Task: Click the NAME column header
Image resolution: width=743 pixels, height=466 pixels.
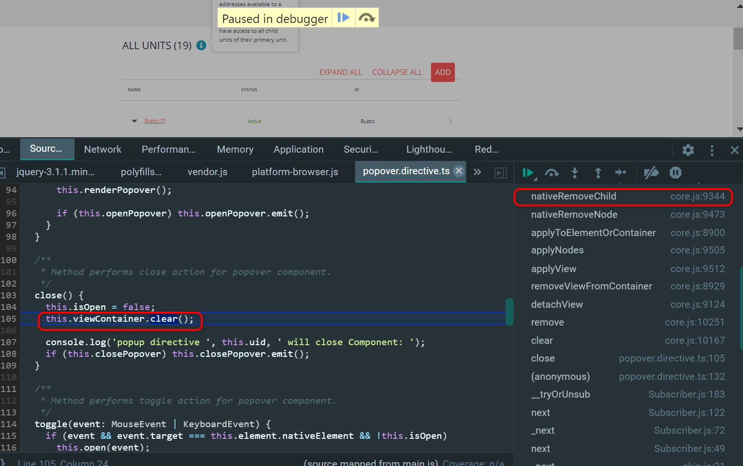Action: [134, 89]
